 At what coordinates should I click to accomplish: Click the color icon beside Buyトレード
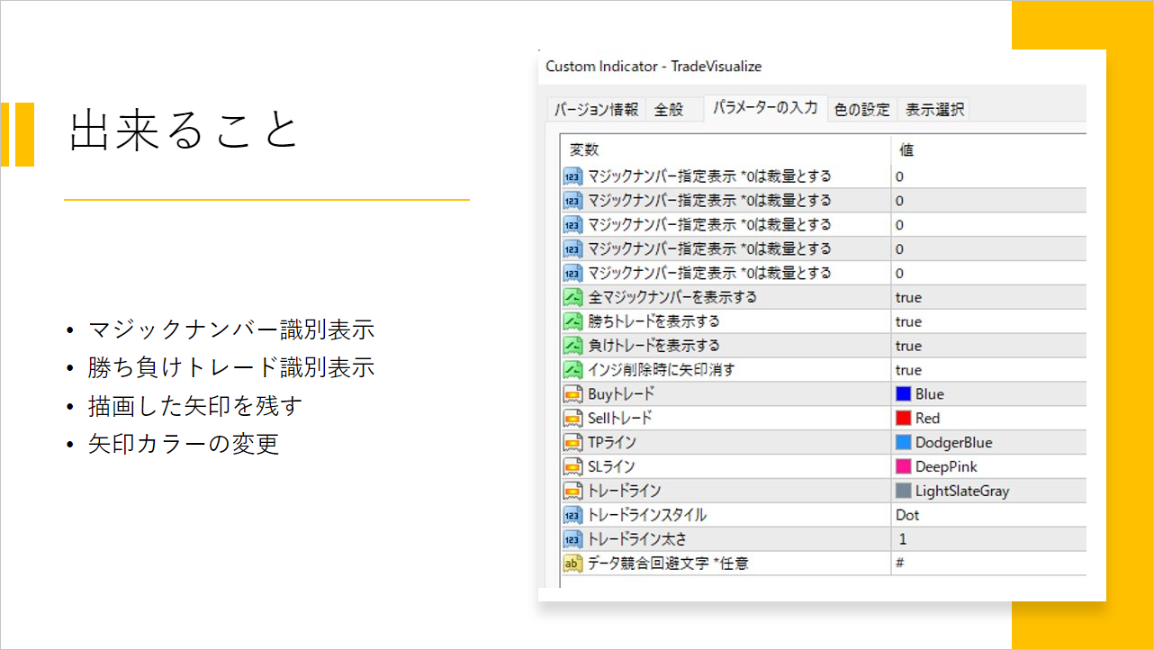pyautogui.click(x=572, y=394)
